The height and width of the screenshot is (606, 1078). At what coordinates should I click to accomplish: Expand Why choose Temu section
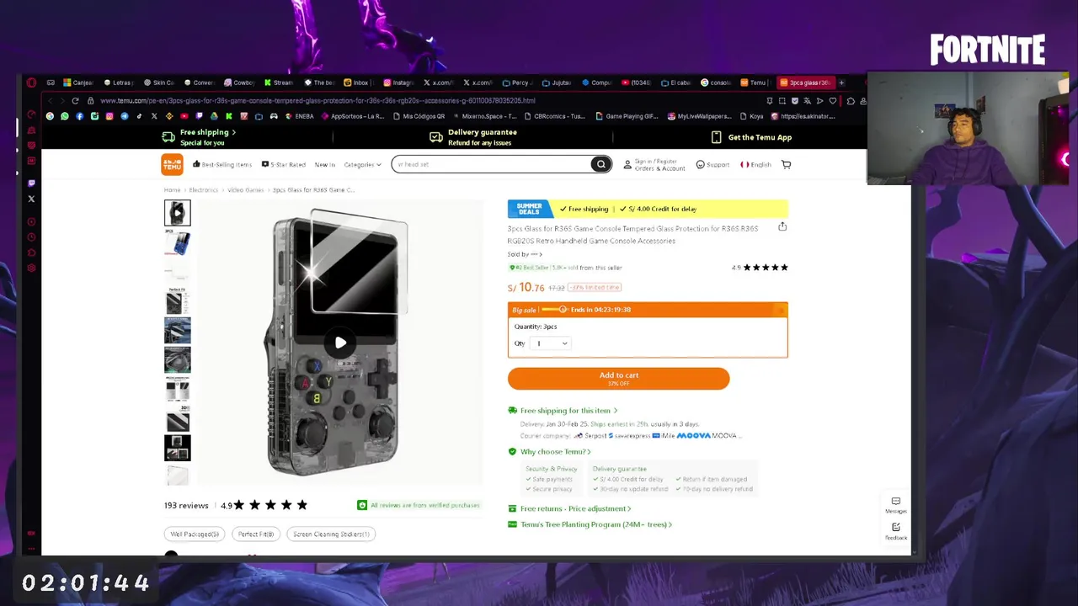pyautogui.click(x=550, y=452)
